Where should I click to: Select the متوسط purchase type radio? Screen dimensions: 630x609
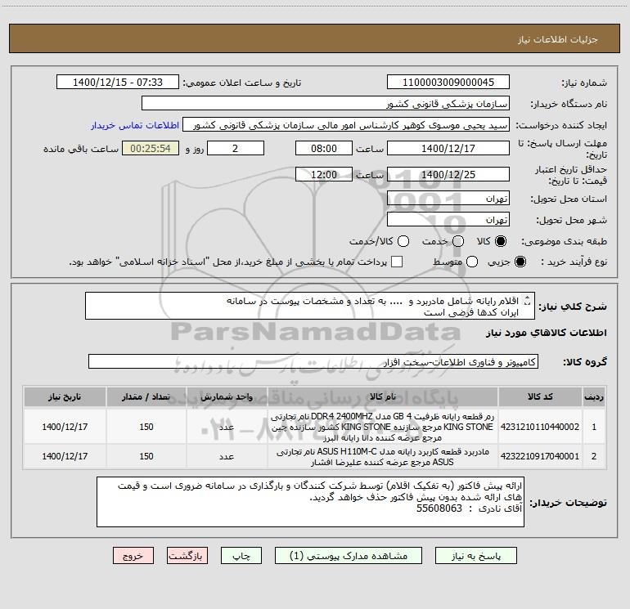click(x=472, y=262)
